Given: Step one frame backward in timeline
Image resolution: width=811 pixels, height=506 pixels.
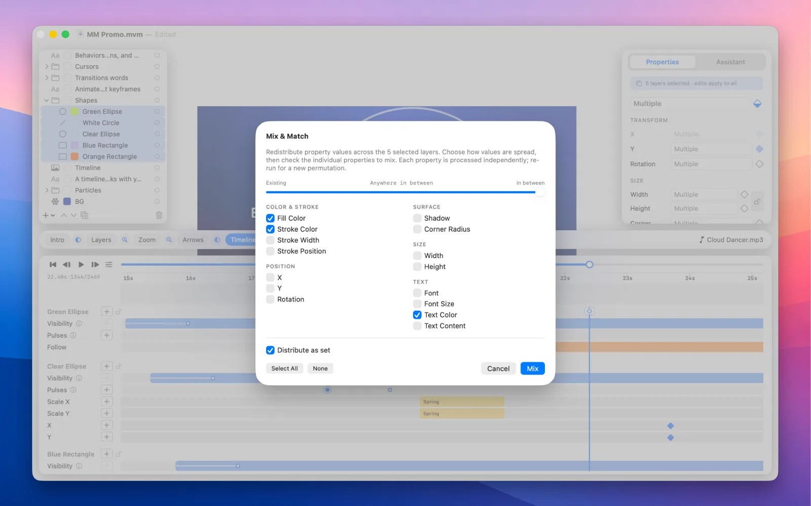Looking at the screenshot, I should (x=66, y=265).
